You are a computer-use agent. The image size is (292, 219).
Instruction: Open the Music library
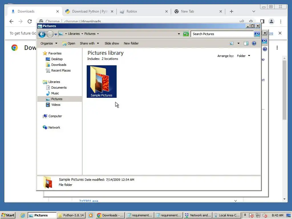pyautogui.click(x=55, y=93)
